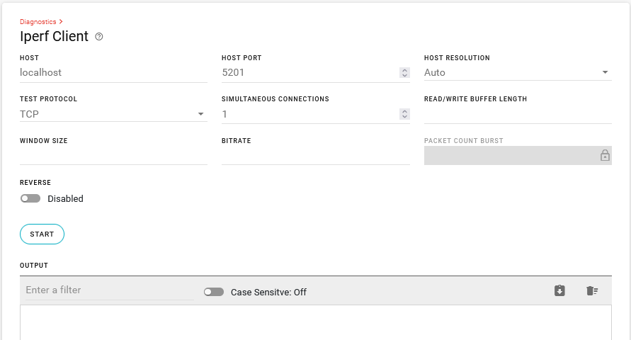
Task: Click the Enter a filter box
Action: pos(110,290)
